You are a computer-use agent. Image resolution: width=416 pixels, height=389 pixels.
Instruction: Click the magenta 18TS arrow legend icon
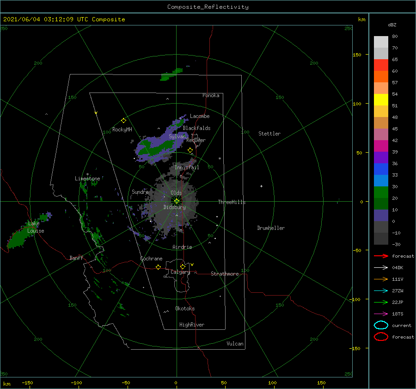coord(381,314)
